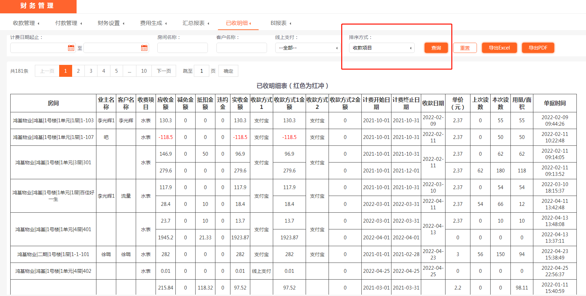Click the 下一页 next page button

click(164, 71)
